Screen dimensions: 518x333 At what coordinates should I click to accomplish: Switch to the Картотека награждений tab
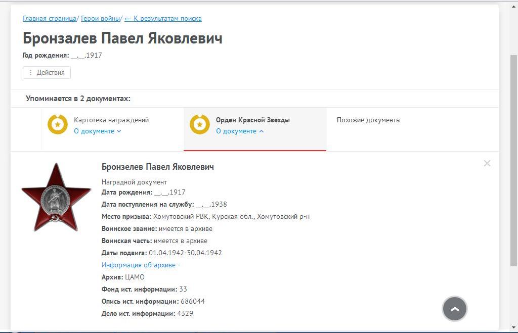point(111,120)
